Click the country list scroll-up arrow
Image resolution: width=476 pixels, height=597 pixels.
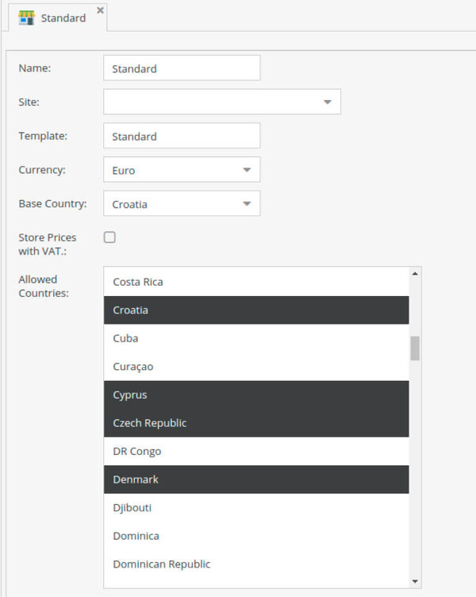[x=415, y=273]
